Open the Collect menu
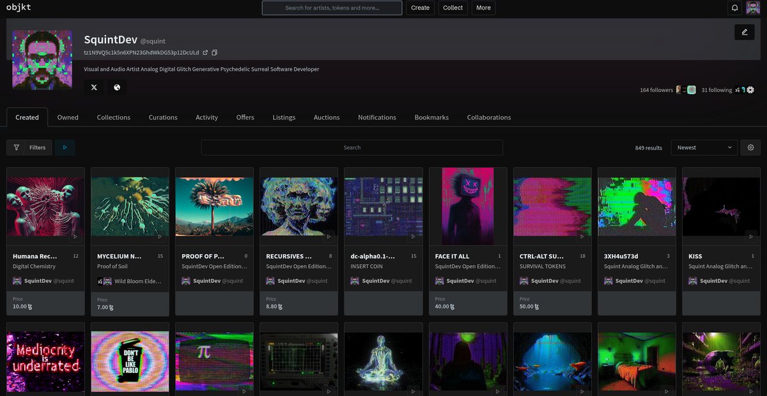The width and height of the screenshot is (767, 396). tap(453, 8)
